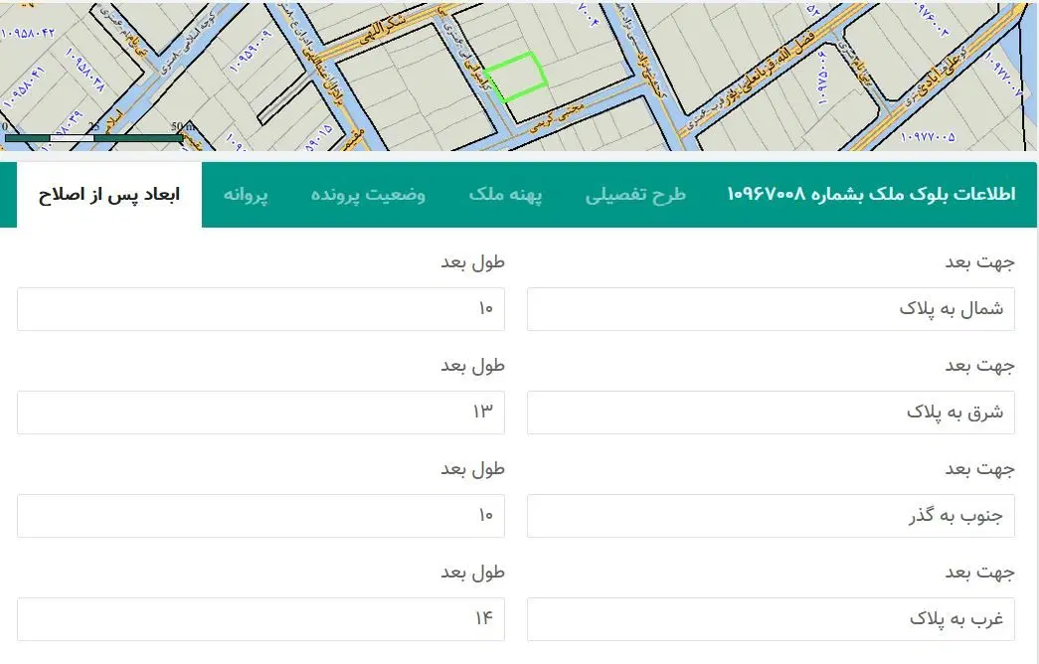This screenshot has height=664, width=1039.
Task: Select the پهنه ملک tab
Action: pos(506,195)
